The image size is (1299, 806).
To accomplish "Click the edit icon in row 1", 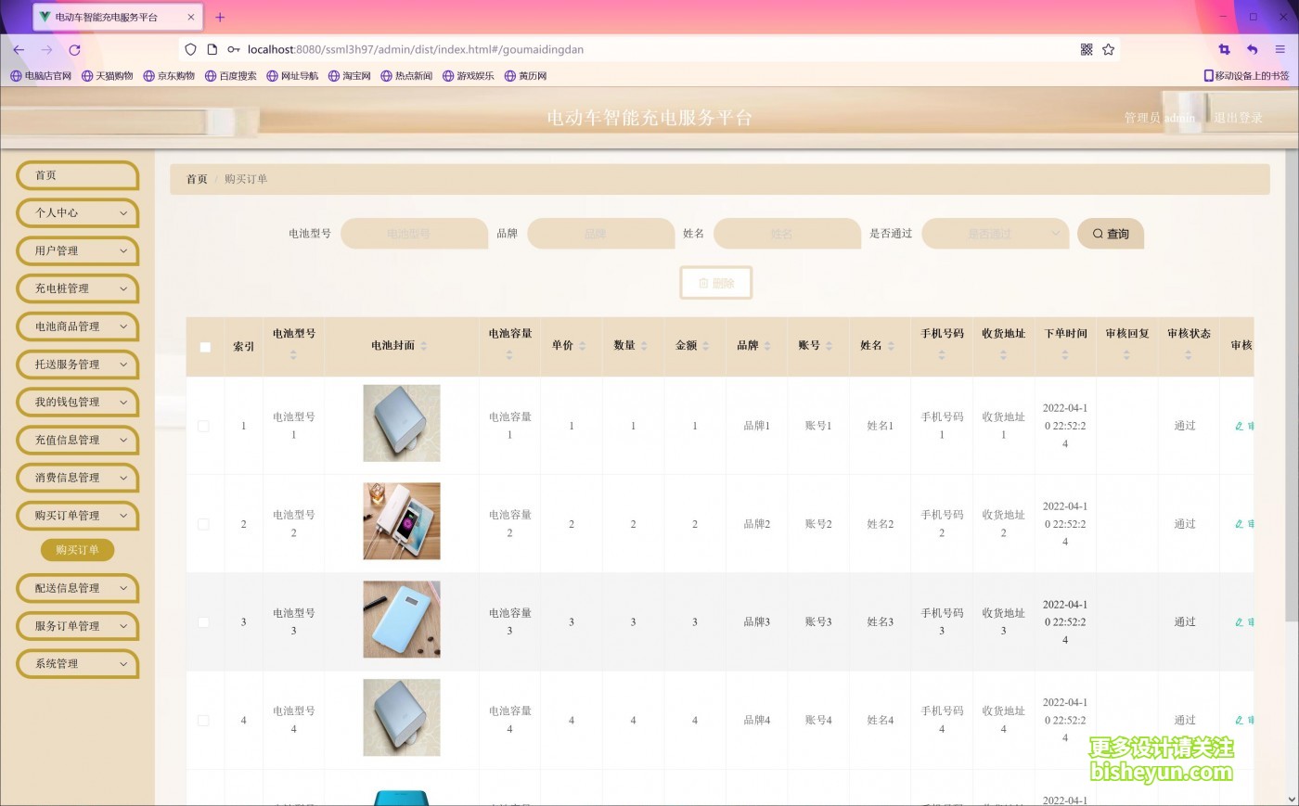I will pos(1239,427).
